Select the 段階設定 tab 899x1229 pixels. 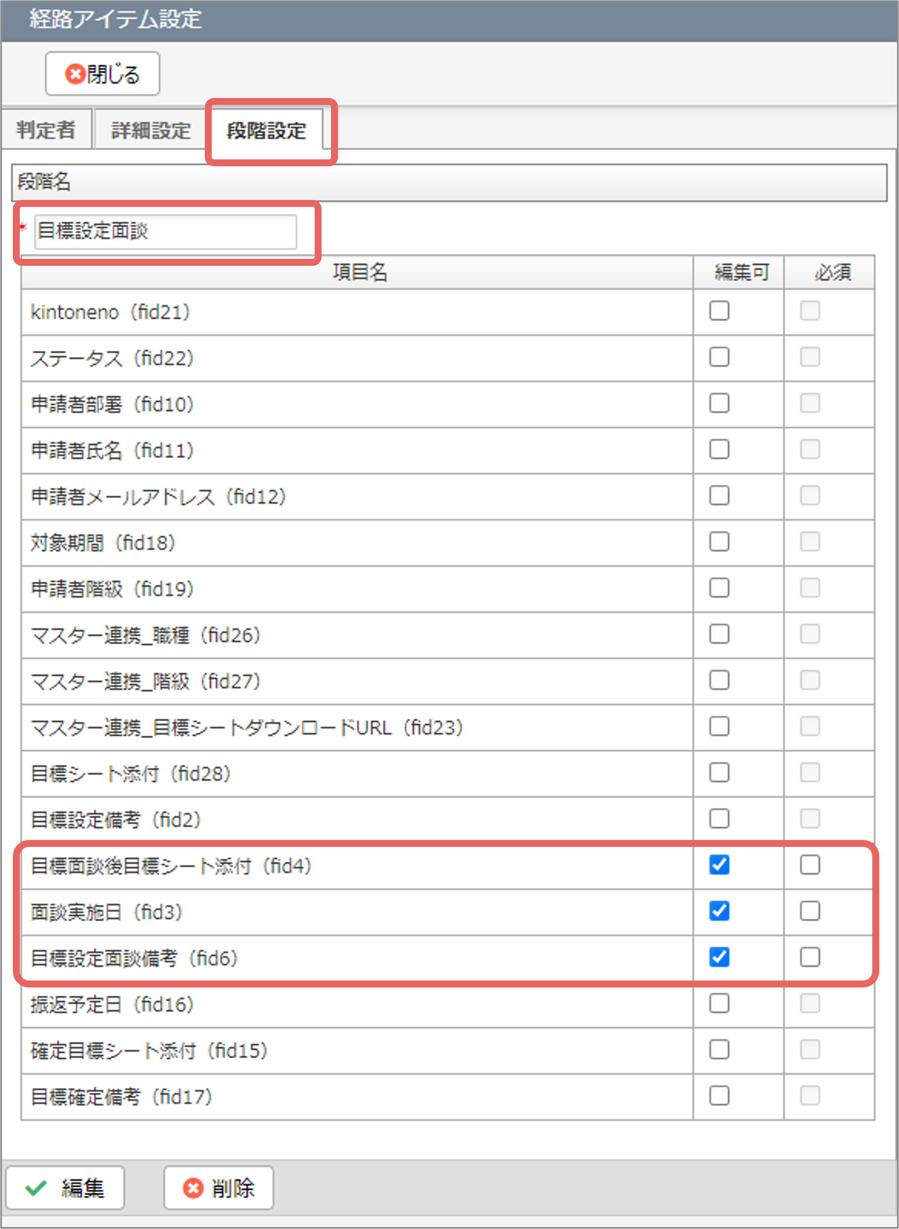point(267,130)
